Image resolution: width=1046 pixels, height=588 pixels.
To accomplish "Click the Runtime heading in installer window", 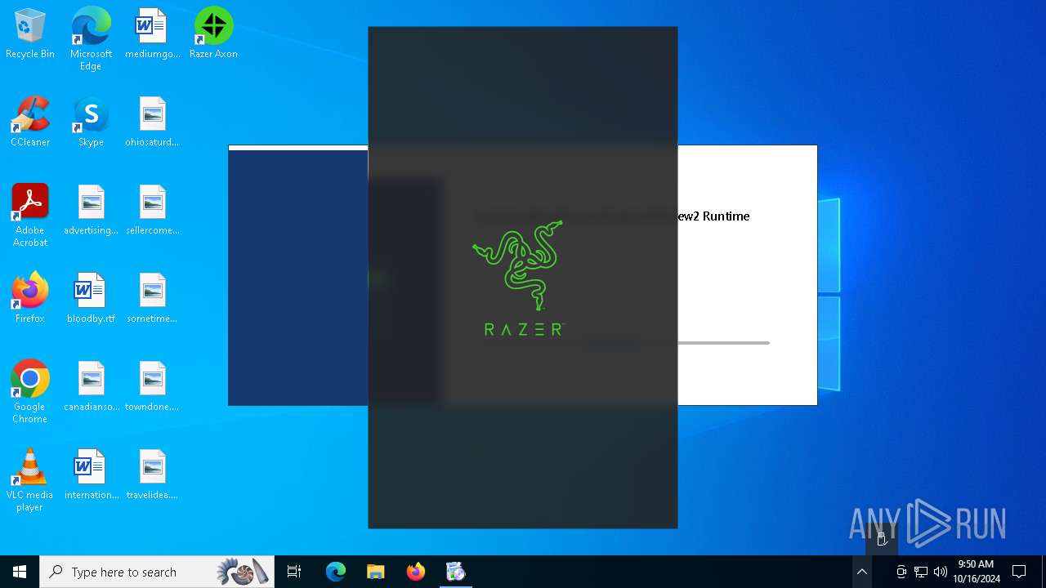I will (x=714, y=216).
